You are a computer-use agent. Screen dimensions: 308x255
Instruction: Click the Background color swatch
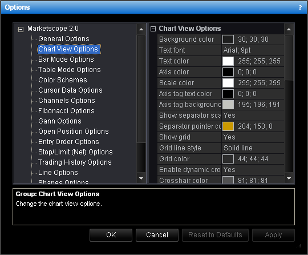tap(228, 39)
